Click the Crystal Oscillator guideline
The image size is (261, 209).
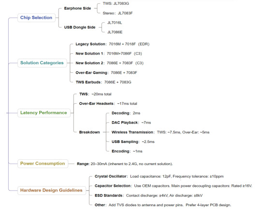click(159, 176)
